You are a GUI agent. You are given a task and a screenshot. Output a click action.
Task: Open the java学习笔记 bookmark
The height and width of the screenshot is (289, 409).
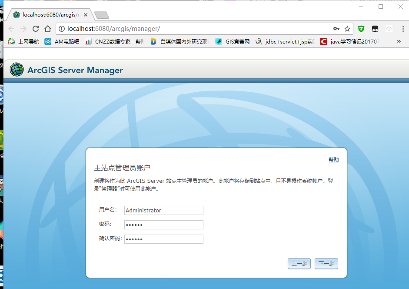pyautogui.click(x=350, y=41)
